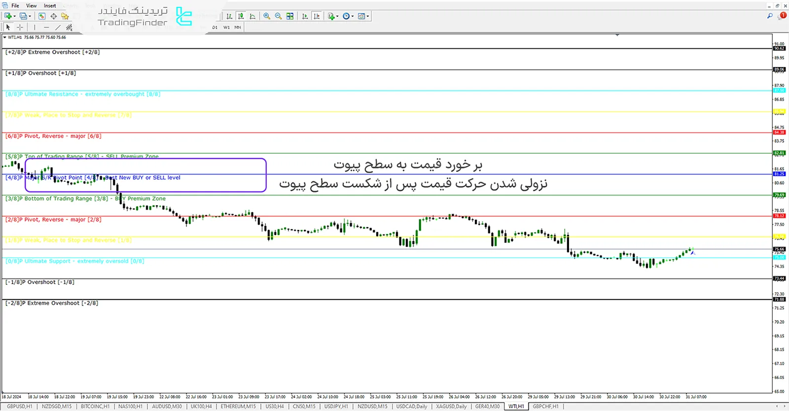The width and height of the screenshot is (789, 411).
Task: Expand the indicators dropdown arrow
Action: pos(337,16)
